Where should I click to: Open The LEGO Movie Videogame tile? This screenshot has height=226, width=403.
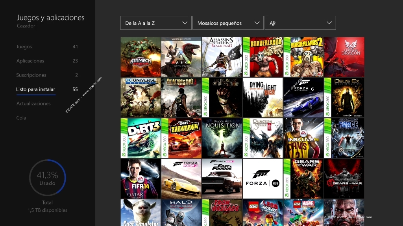263,213
